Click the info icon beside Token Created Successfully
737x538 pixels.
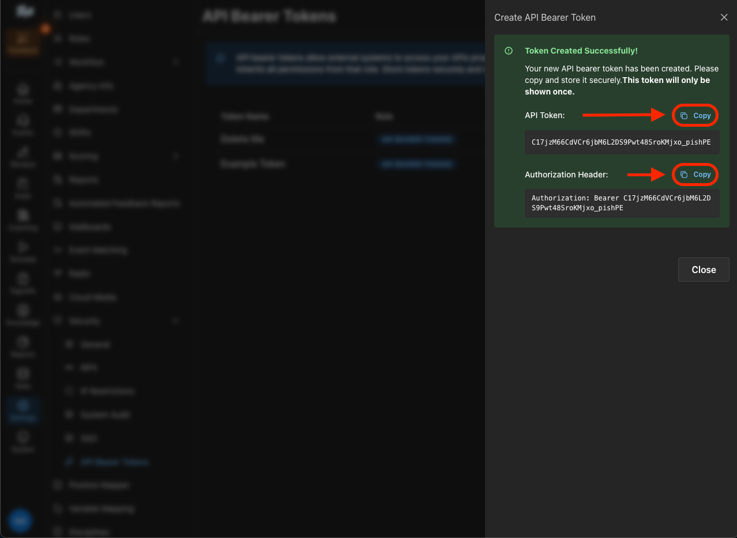(508, 51)
